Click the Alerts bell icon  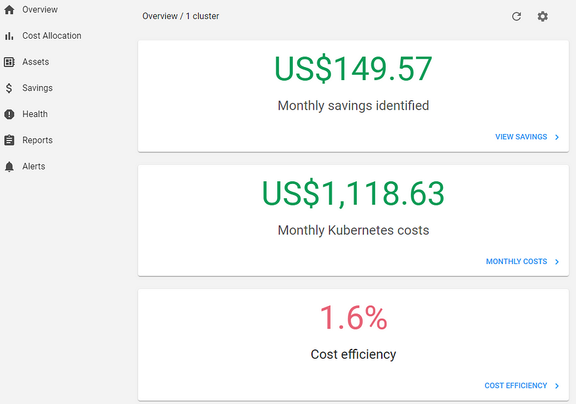(x=9, y=166)
